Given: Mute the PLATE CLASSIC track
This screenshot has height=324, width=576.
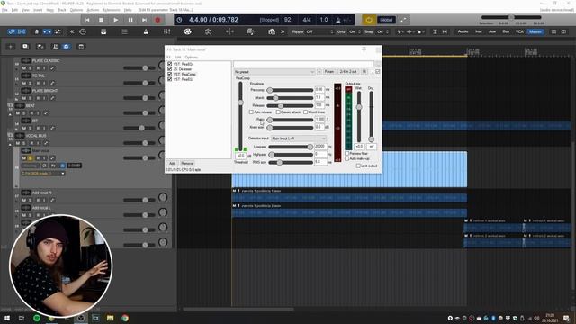Looking at the screenshot, I should pos(24,68).
